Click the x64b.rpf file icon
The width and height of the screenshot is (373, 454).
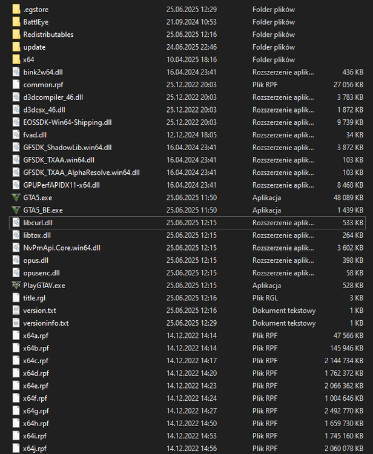point(16,348)
